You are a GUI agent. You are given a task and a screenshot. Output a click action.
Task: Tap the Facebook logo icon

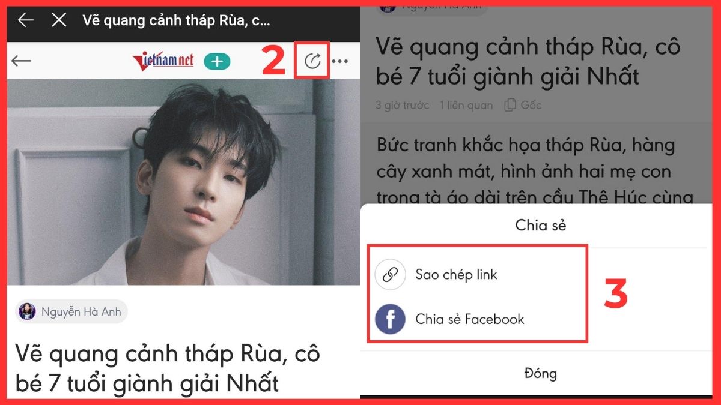[391, 319]
